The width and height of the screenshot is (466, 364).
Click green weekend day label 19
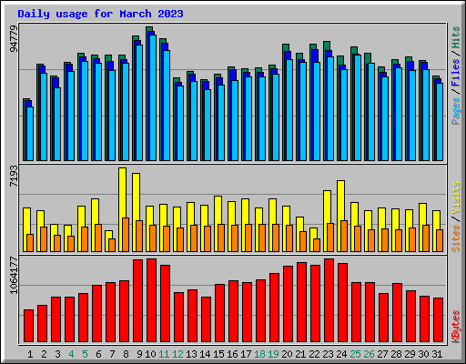pyautogui.click(x=273, y=354)
